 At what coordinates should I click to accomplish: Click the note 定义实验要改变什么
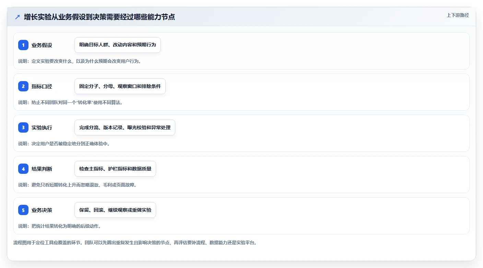click(80, 61)
